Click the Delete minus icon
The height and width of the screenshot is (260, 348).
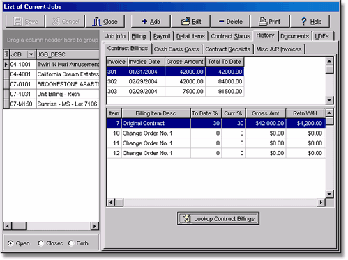tap(221, 22)
